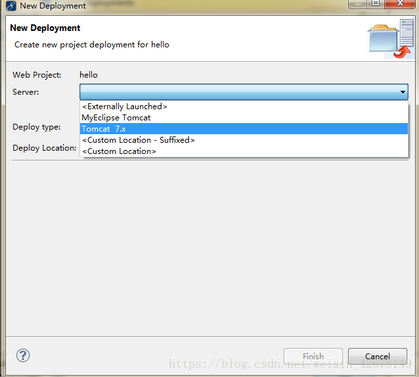Choose MyEclipse Tomcat from server list
The image size is (419, 377).
[244, 118]
